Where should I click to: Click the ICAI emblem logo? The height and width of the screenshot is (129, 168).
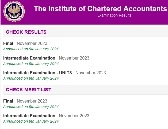[x=14, y=11]
